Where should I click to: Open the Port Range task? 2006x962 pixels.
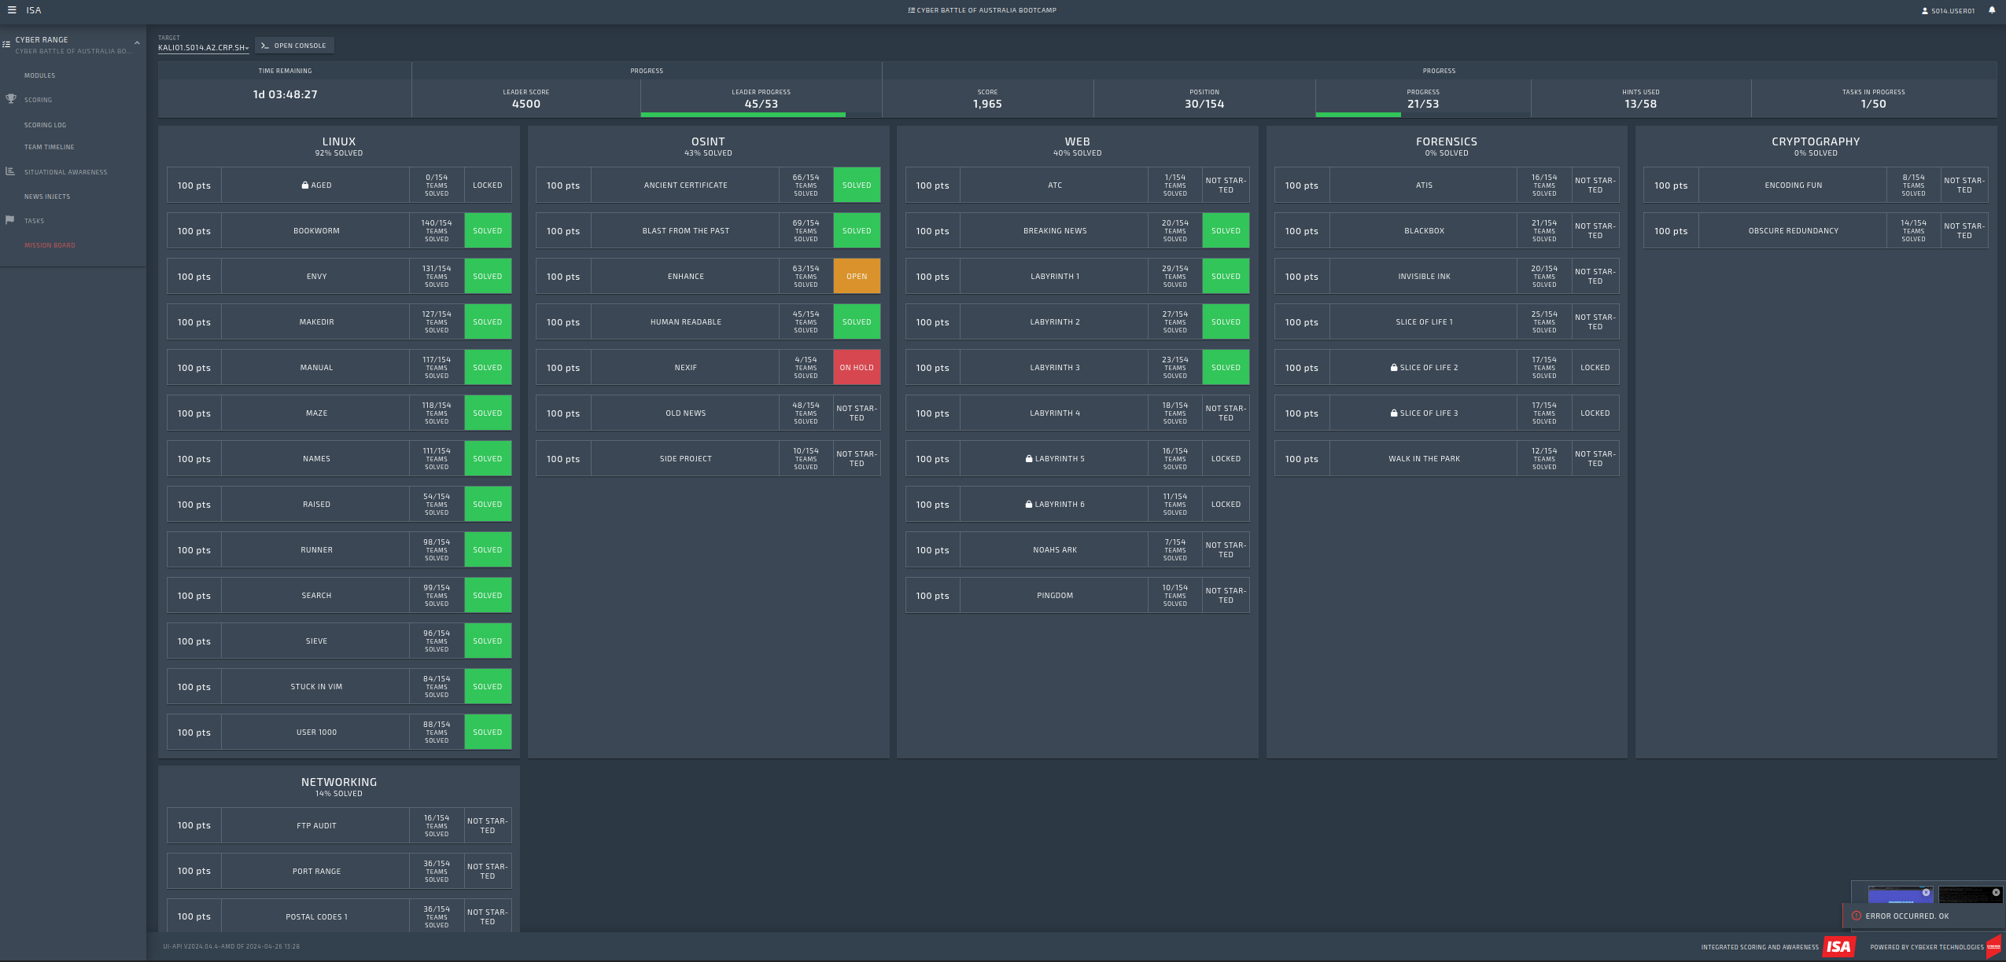[339, 872]
